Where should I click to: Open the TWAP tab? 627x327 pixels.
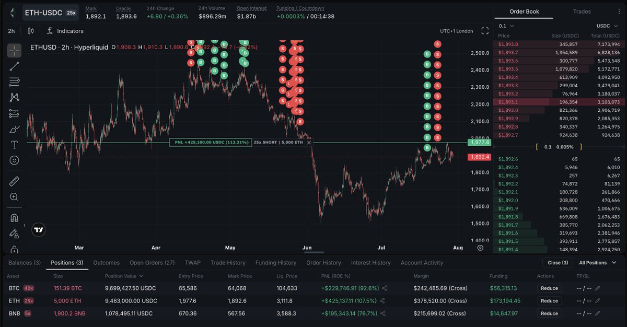tap(193, 263)
